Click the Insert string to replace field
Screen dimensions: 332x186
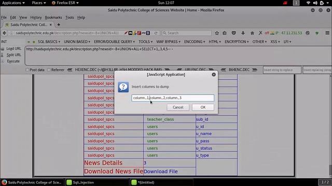click(282, 70)
